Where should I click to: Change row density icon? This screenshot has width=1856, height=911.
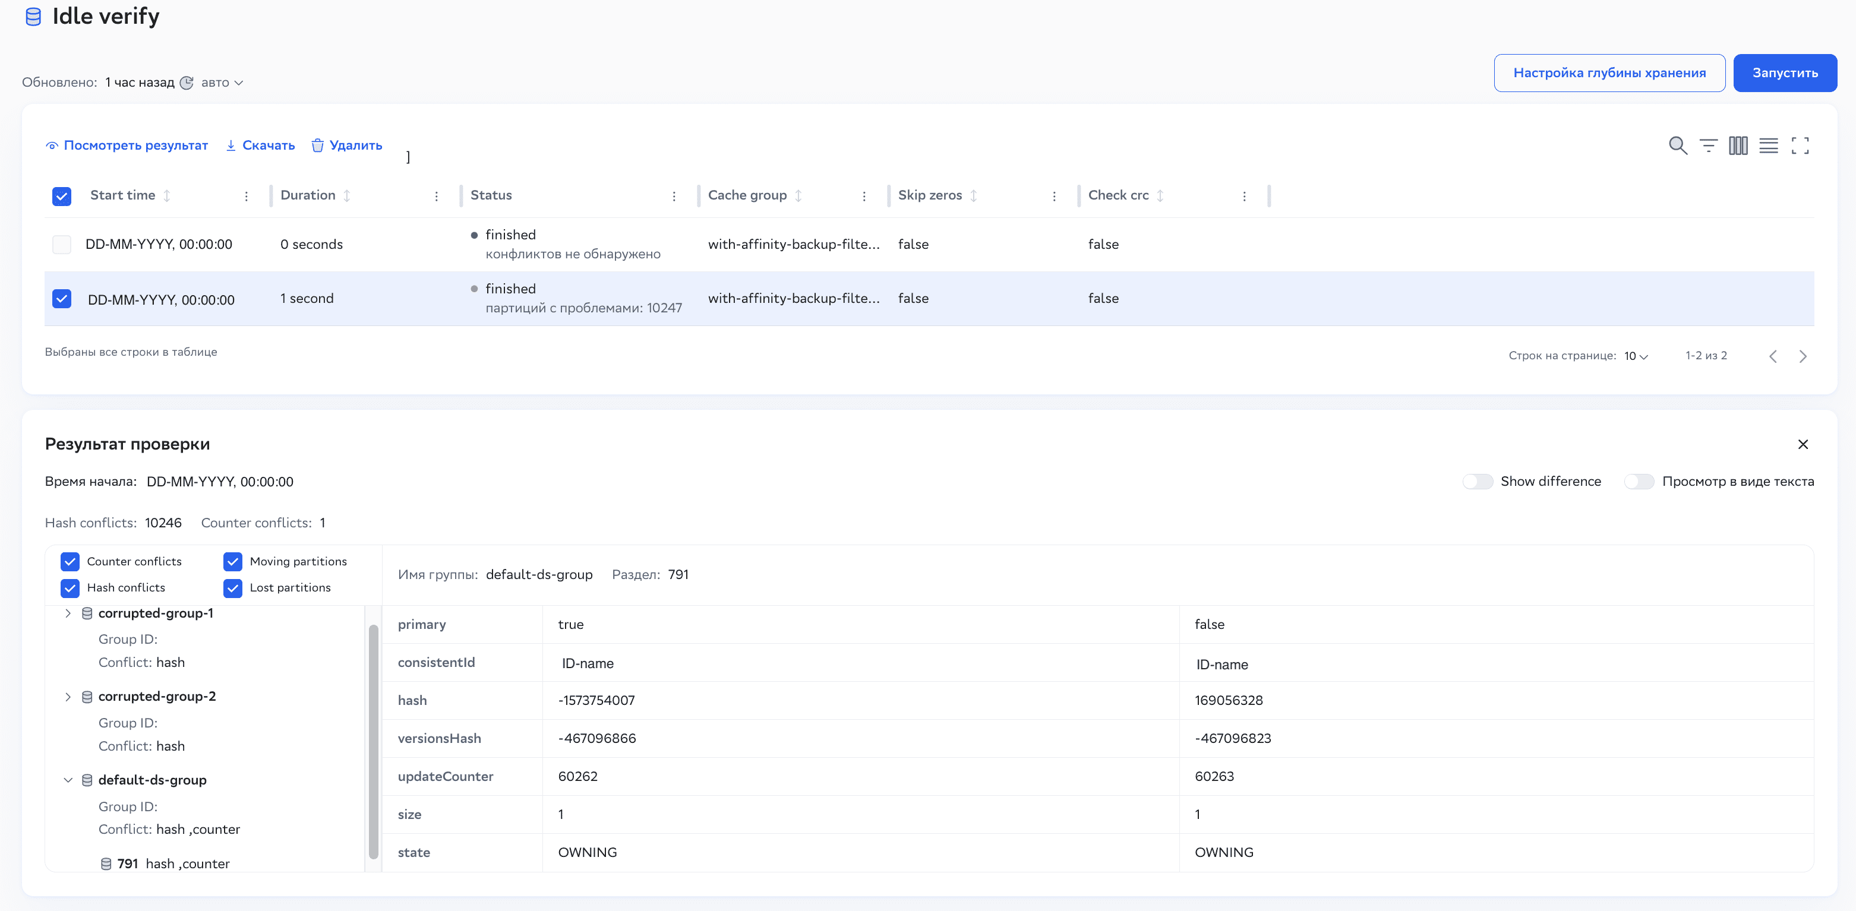click(1768, 145)
